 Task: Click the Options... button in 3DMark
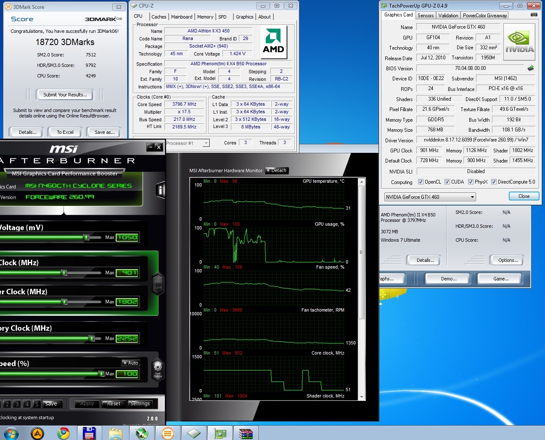point(508,260)
